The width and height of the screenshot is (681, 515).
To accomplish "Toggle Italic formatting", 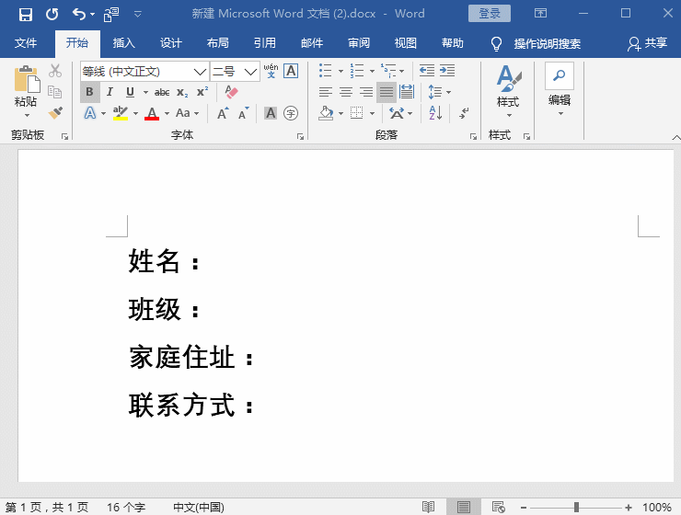I will pyautogui.click(x=110, y=92).
